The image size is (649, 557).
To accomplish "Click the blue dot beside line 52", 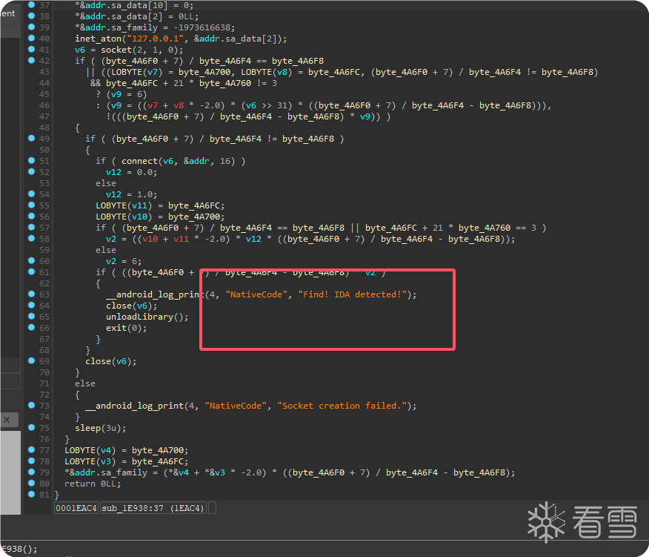I will 31,171.
